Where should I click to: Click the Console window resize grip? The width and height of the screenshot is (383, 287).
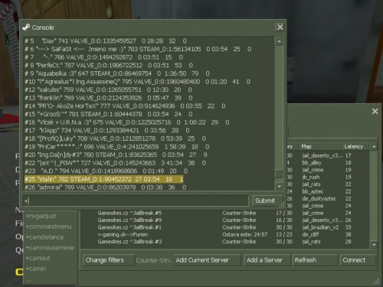point(282,205)
